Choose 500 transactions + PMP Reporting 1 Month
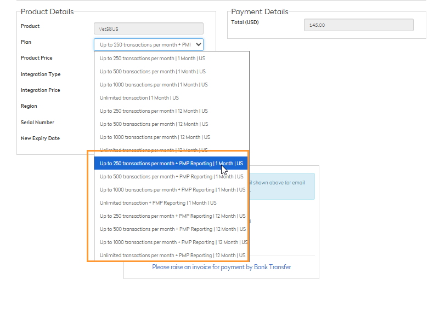Viewport: 434px width, 319px height. tap(171, 177)
